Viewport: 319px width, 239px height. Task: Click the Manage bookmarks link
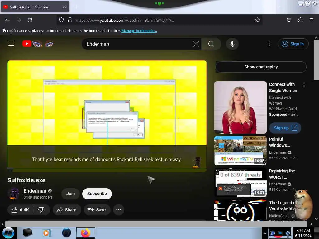point(139,31)
